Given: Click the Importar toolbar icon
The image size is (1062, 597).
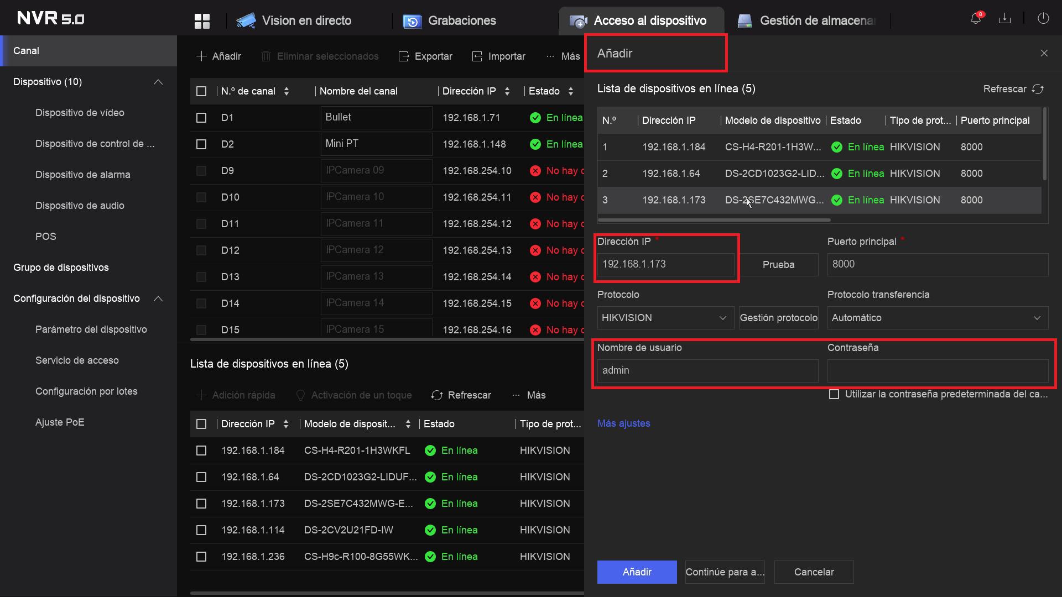Looking at the screenshot, I should coord(477,56).
